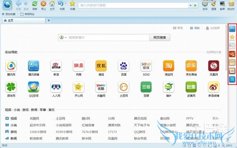Open sidebar favorites star icon
The height and width of the screenshot is (148, 237).
pyautogui.click(x=232, y=37)
